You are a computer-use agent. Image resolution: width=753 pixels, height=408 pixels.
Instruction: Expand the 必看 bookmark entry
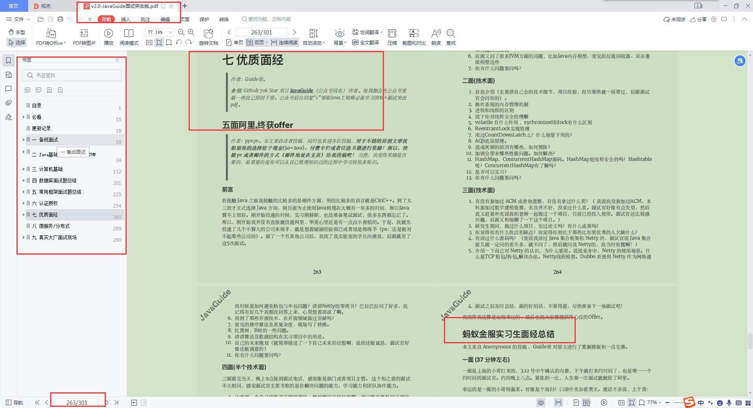(x=24, y=117)
